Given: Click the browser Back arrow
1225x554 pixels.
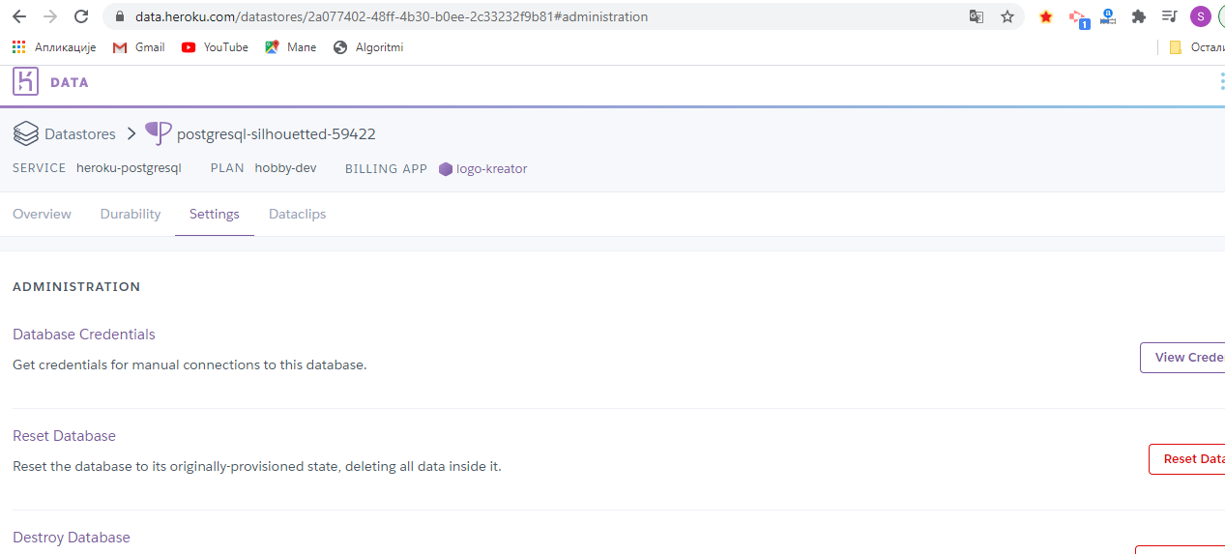Looking at the screenshot, I should point(19,16).
